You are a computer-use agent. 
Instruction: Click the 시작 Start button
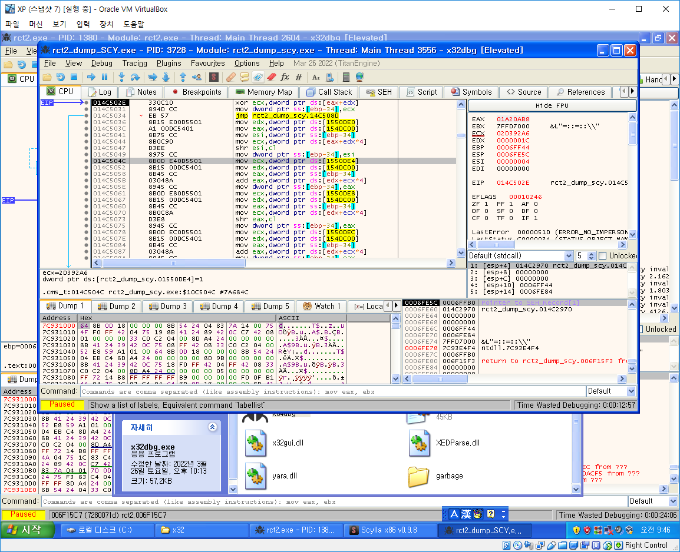coord(28,530)
